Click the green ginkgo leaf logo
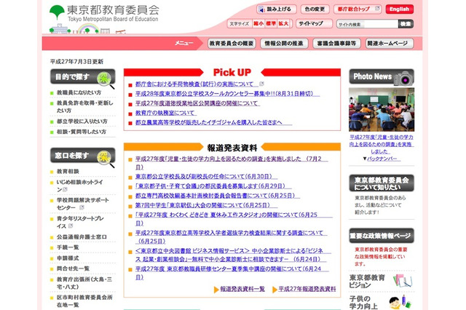466x310 pixels. (57, 12)
